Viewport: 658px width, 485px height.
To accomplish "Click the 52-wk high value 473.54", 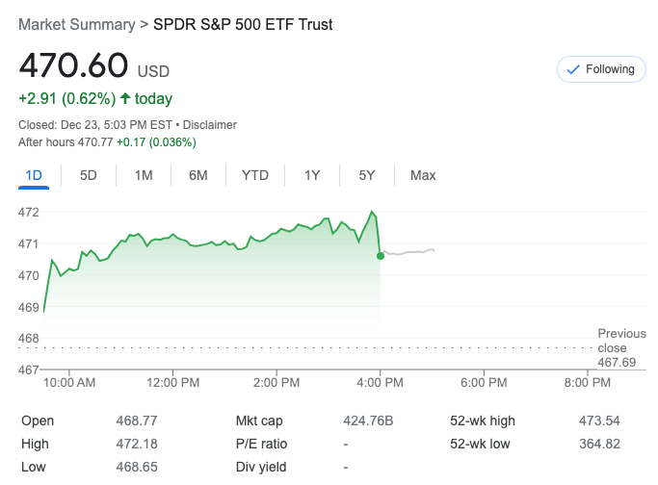I will (600, 421).
